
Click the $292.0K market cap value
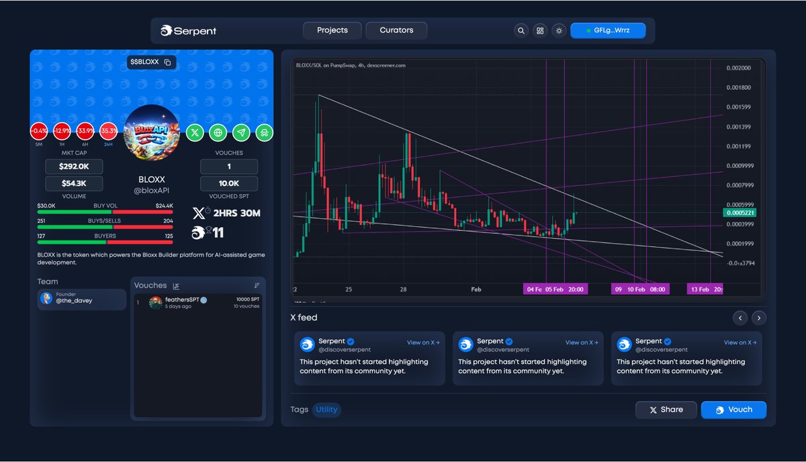(74, 167)
